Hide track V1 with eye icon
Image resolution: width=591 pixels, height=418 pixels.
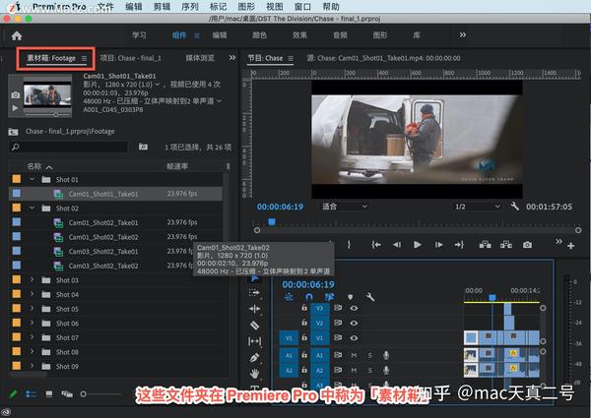point(354,338)
